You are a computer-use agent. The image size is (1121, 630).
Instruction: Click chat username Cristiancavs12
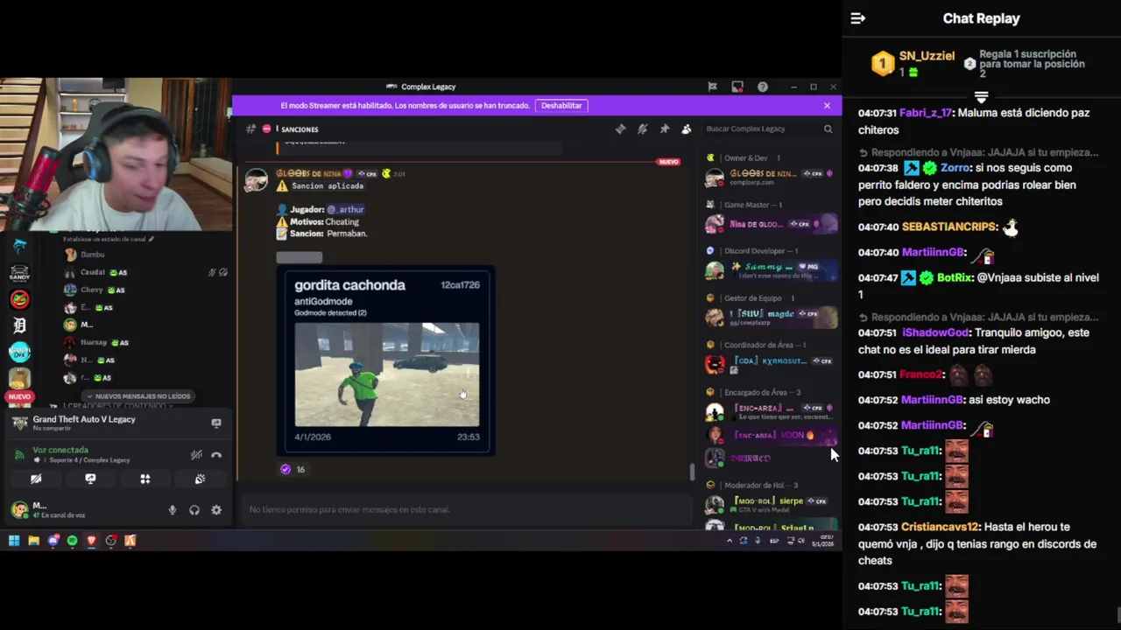(x=939, y=527)
